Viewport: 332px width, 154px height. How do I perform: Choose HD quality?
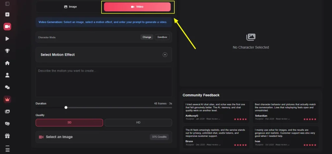pyautogui.click(x=138, y=123)
